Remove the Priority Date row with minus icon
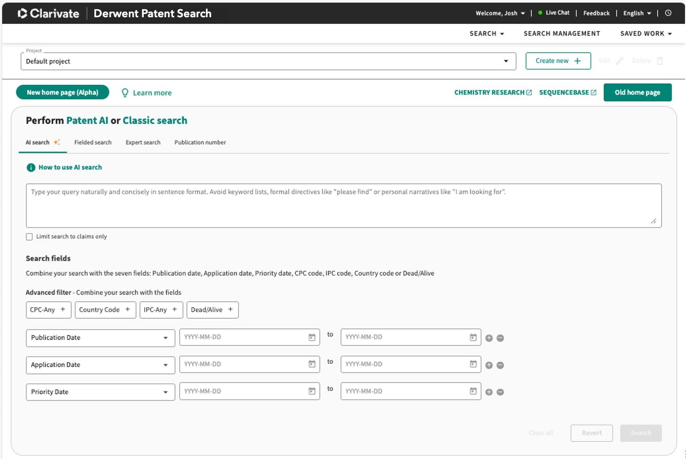686x459 pixels. [x=500, y=392]
